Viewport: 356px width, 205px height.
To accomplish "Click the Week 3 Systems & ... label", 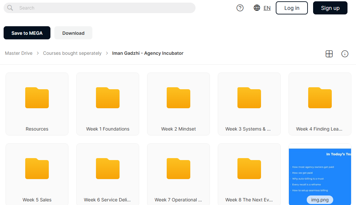I will pos(248,129).
